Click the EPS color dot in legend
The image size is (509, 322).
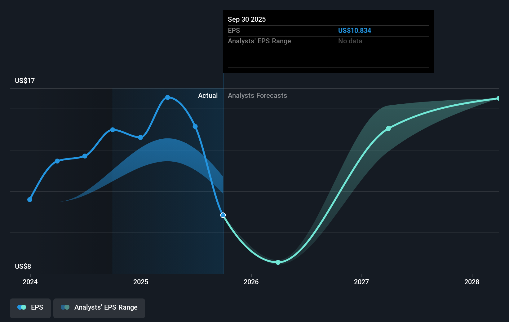(21, 307)
